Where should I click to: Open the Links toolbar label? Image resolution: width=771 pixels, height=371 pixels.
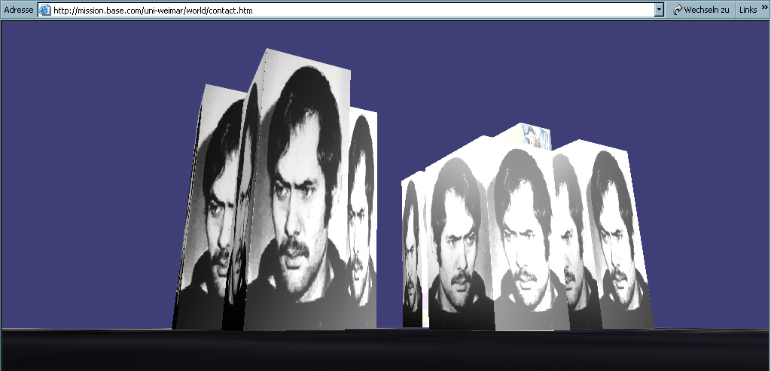click(x=748, y=10)
